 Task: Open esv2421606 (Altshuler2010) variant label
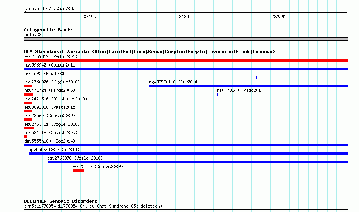point(56,99)
